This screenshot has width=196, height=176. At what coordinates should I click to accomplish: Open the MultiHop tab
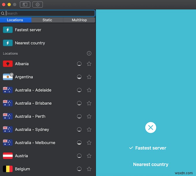point(79,20)
